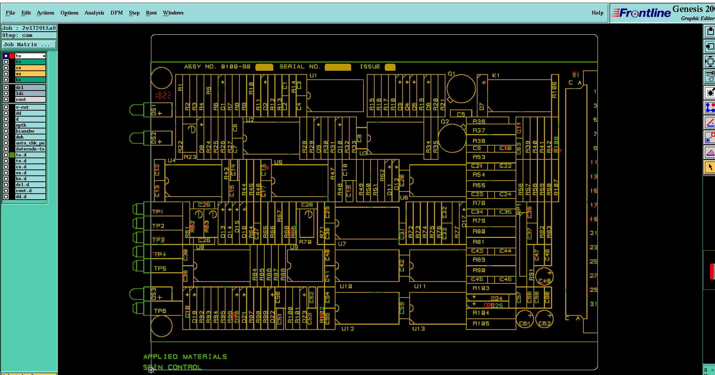Toggle checkbox for layer 'ss'
The width and height of the screenshot is (715, 375).
point(6,74)
